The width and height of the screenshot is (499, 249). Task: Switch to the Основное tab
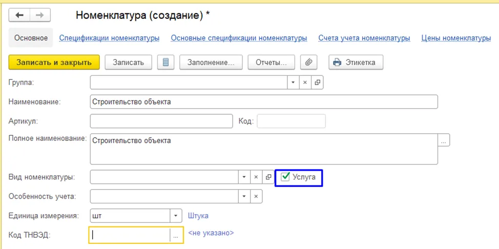pyautogui.click(x=31, y=38)
